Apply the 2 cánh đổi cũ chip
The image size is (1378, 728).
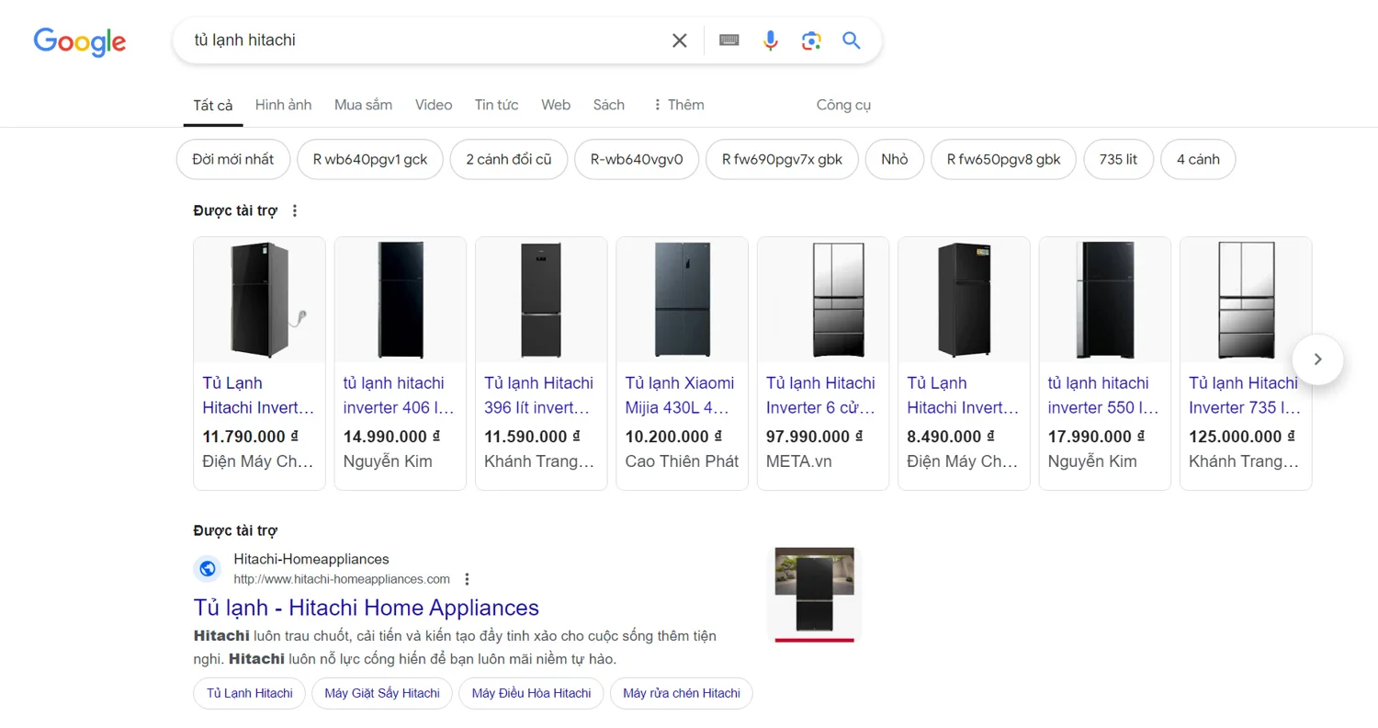(x=509, y=159)
